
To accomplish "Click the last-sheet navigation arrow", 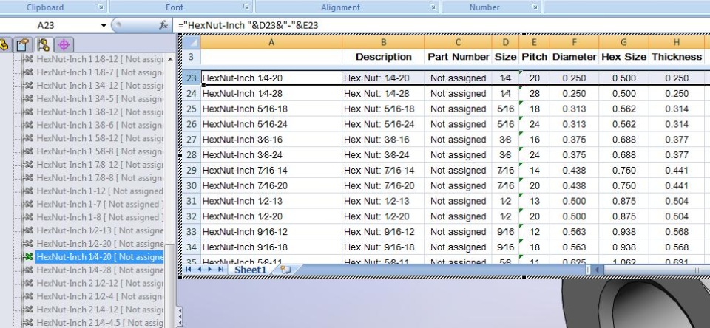I will pos(220,269).
